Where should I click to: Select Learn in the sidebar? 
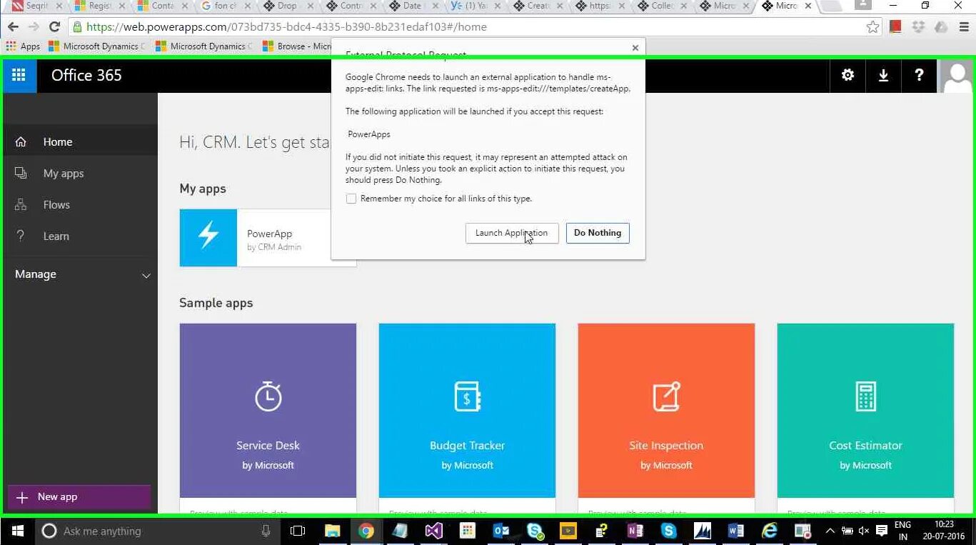(x=80, y=236)
